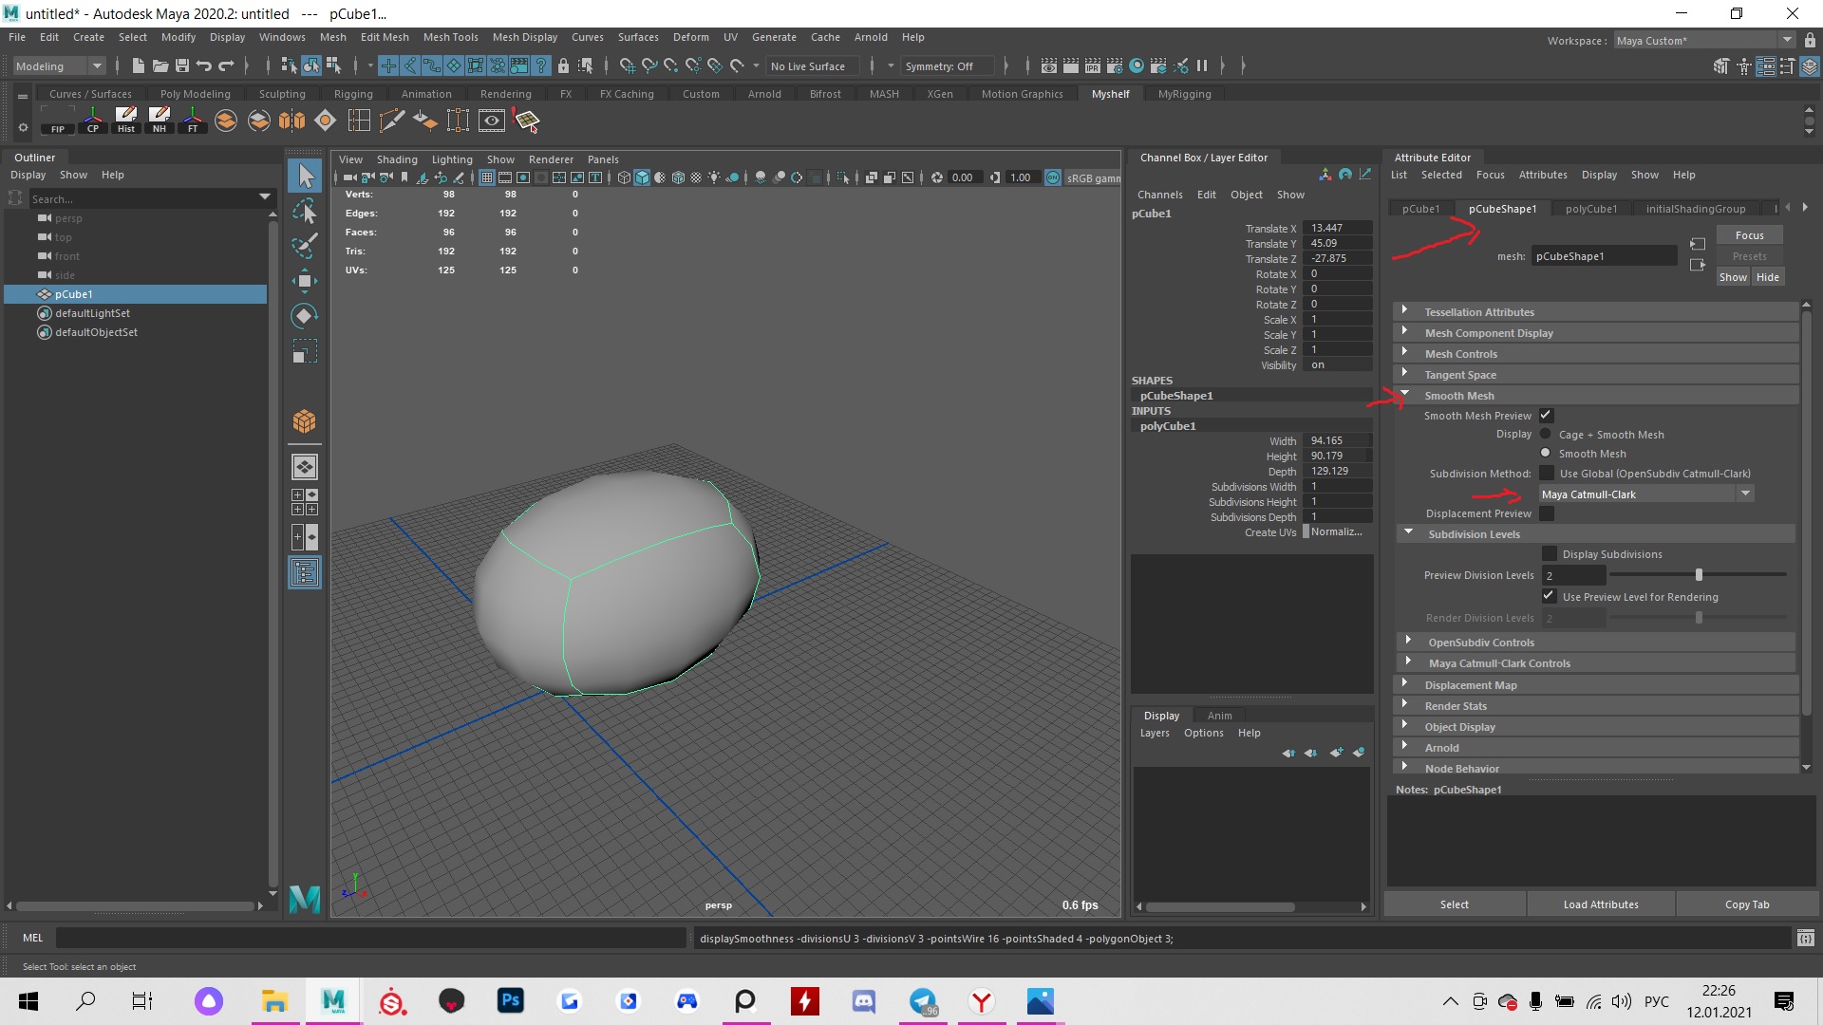Screen dimensions: 1823x1025
Task: Click the Focus button
Action: coord(1749,234)
